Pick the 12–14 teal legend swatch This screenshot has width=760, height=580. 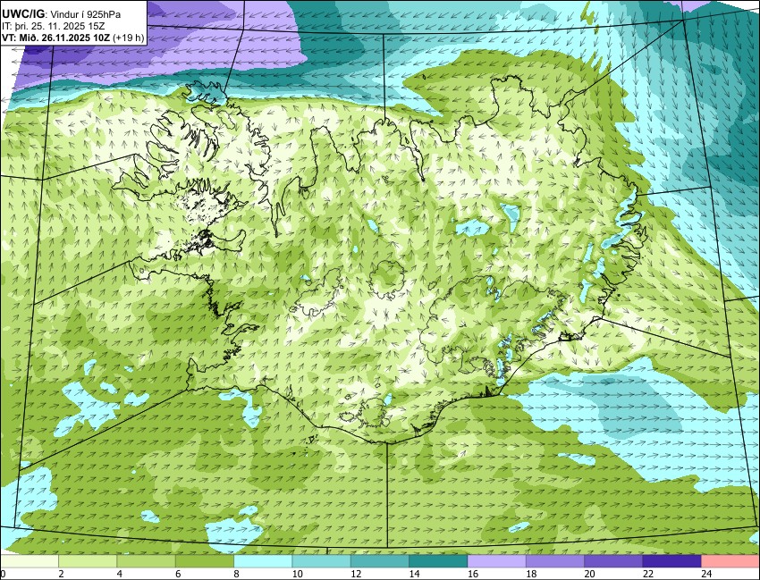[x=380, y=561]
